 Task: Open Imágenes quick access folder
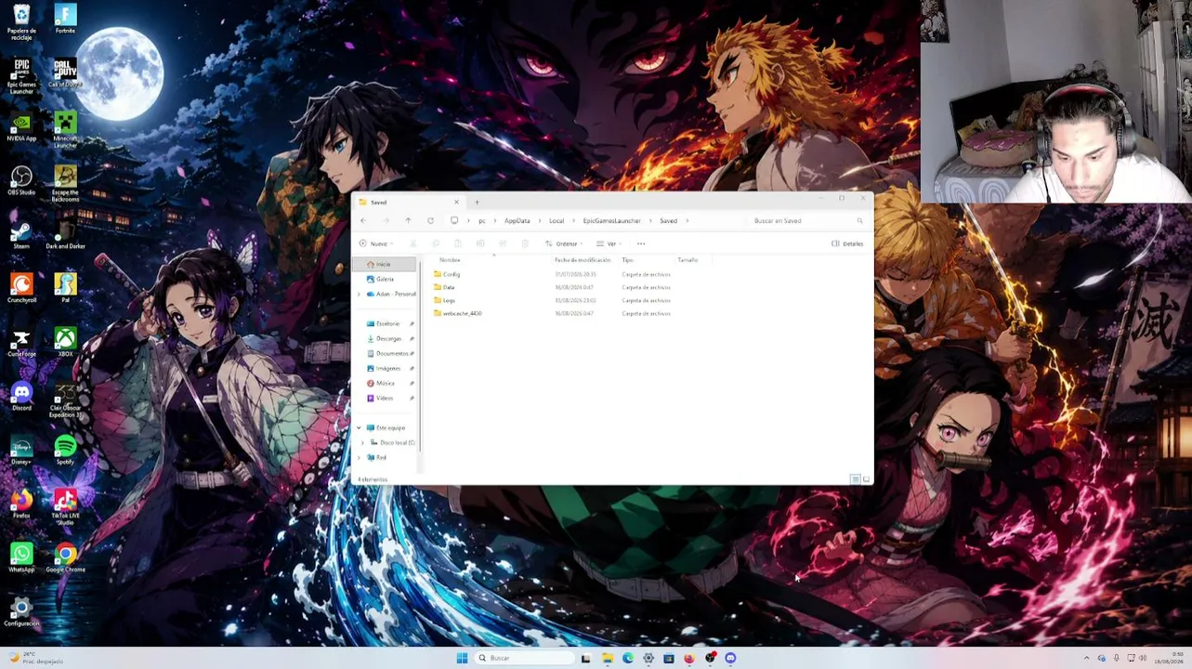(x=387, y=368)
